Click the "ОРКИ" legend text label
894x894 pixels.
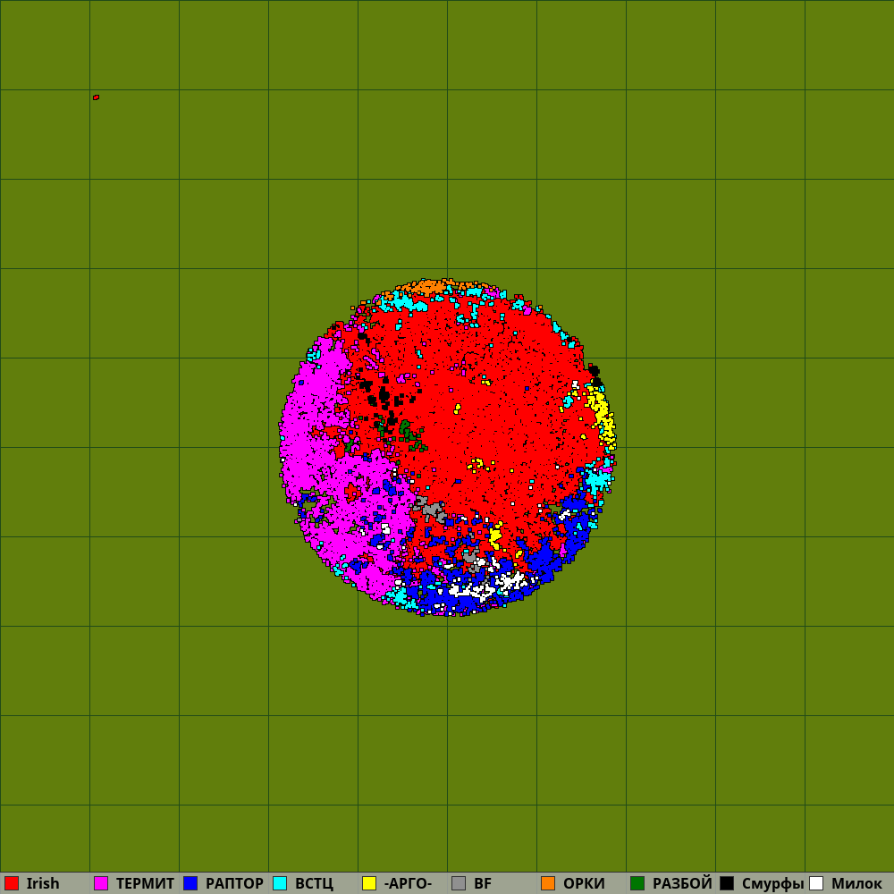(x=584, y=883)
